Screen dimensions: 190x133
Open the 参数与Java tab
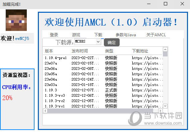coord(126,35)
